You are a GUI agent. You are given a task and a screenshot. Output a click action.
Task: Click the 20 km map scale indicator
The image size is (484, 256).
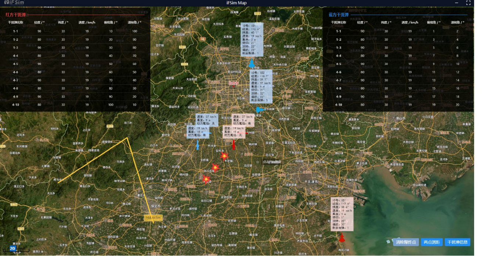(12, 249)
